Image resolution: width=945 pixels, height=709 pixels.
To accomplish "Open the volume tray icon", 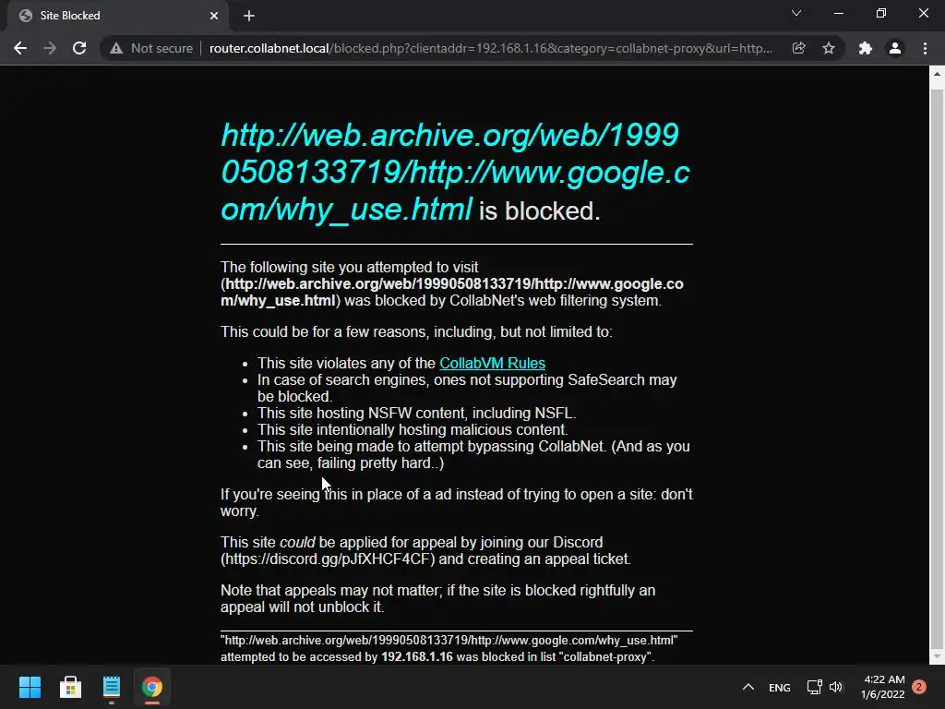I will point(836,687).
